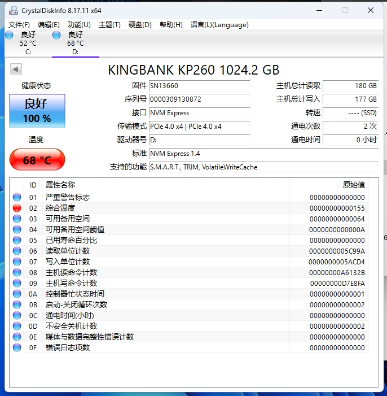Click the ID column header
387x396 pixels.
click(33, 185)
